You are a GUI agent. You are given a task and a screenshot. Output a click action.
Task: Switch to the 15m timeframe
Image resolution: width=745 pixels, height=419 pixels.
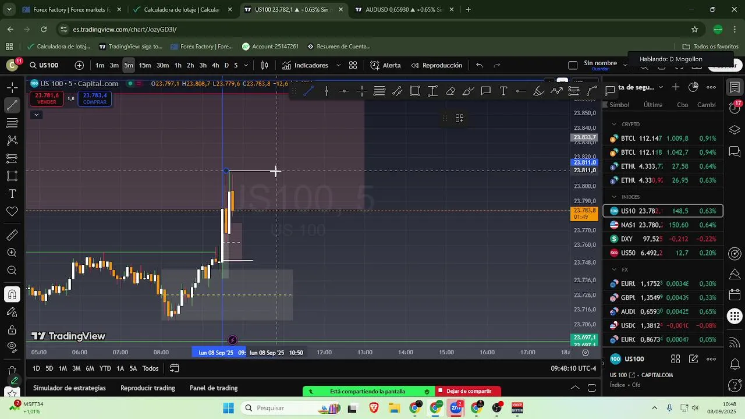145,65
